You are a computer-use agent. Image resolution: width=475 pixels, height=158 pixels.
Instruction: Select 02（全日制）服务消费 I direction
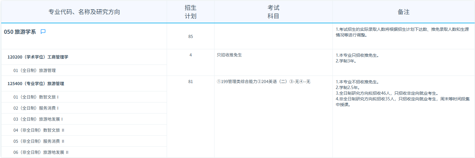(x=36, y=108)
